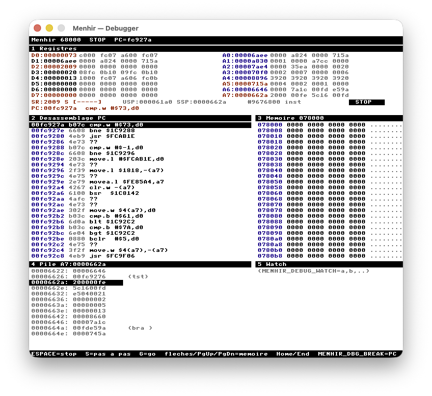Select stack entry 00006622: 00006646

(x=69, y=271)
